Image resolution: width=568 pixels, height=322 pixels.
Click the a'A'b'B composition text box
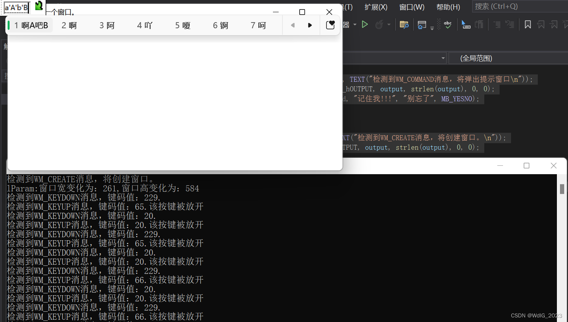pyautogui.click(x=16, y=8)
